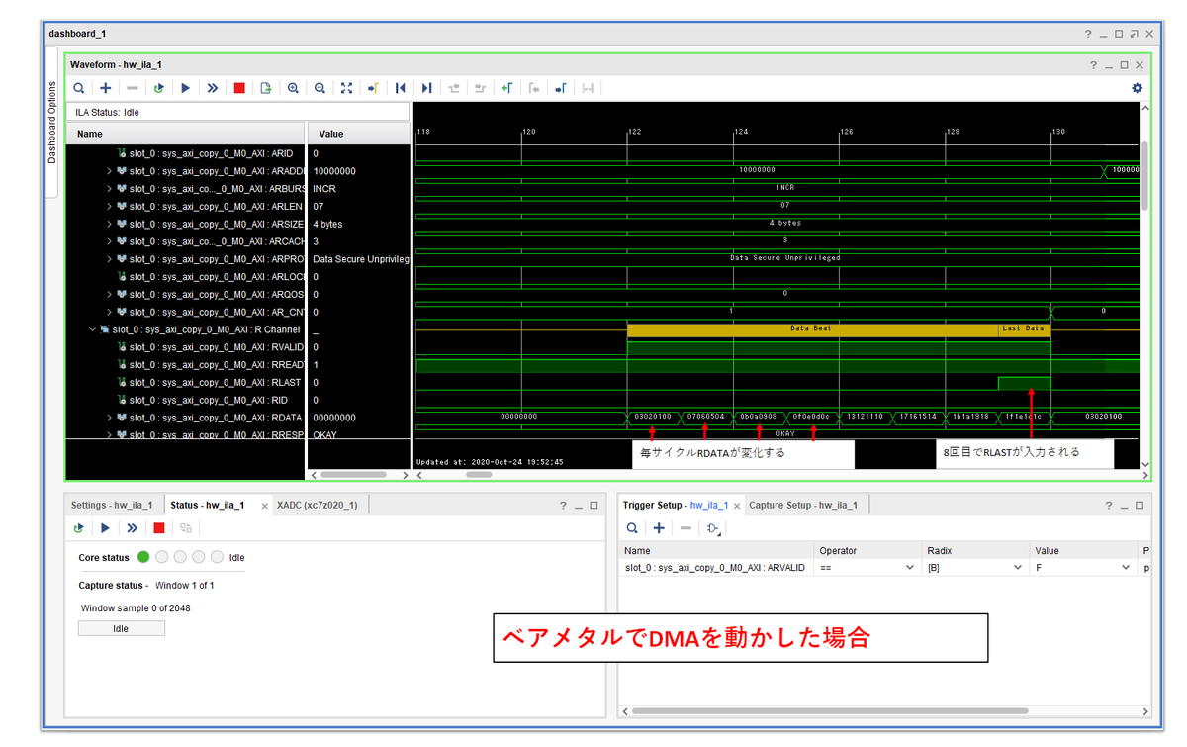Click the Name column header

pyautogui.click(x=186, y=134)
